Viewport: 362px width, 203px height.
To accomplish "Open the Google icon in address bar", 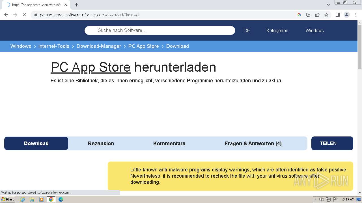I will pyautogui.click(x=299, y=15).
